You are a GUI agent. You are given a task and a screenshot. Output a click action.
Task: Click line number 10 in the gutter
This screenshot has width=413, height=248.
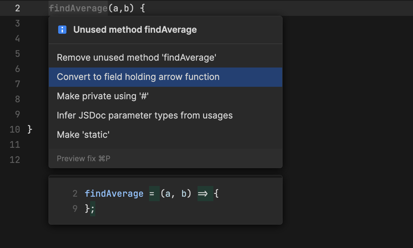click(15, 130)
